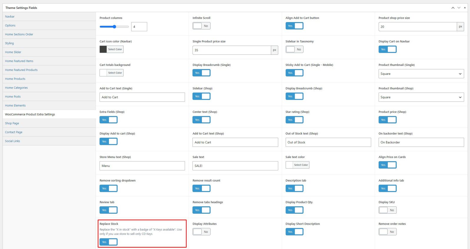Open the Navbar settings tab
This screenshot has height=249, width=470.
tap(49, 16)
